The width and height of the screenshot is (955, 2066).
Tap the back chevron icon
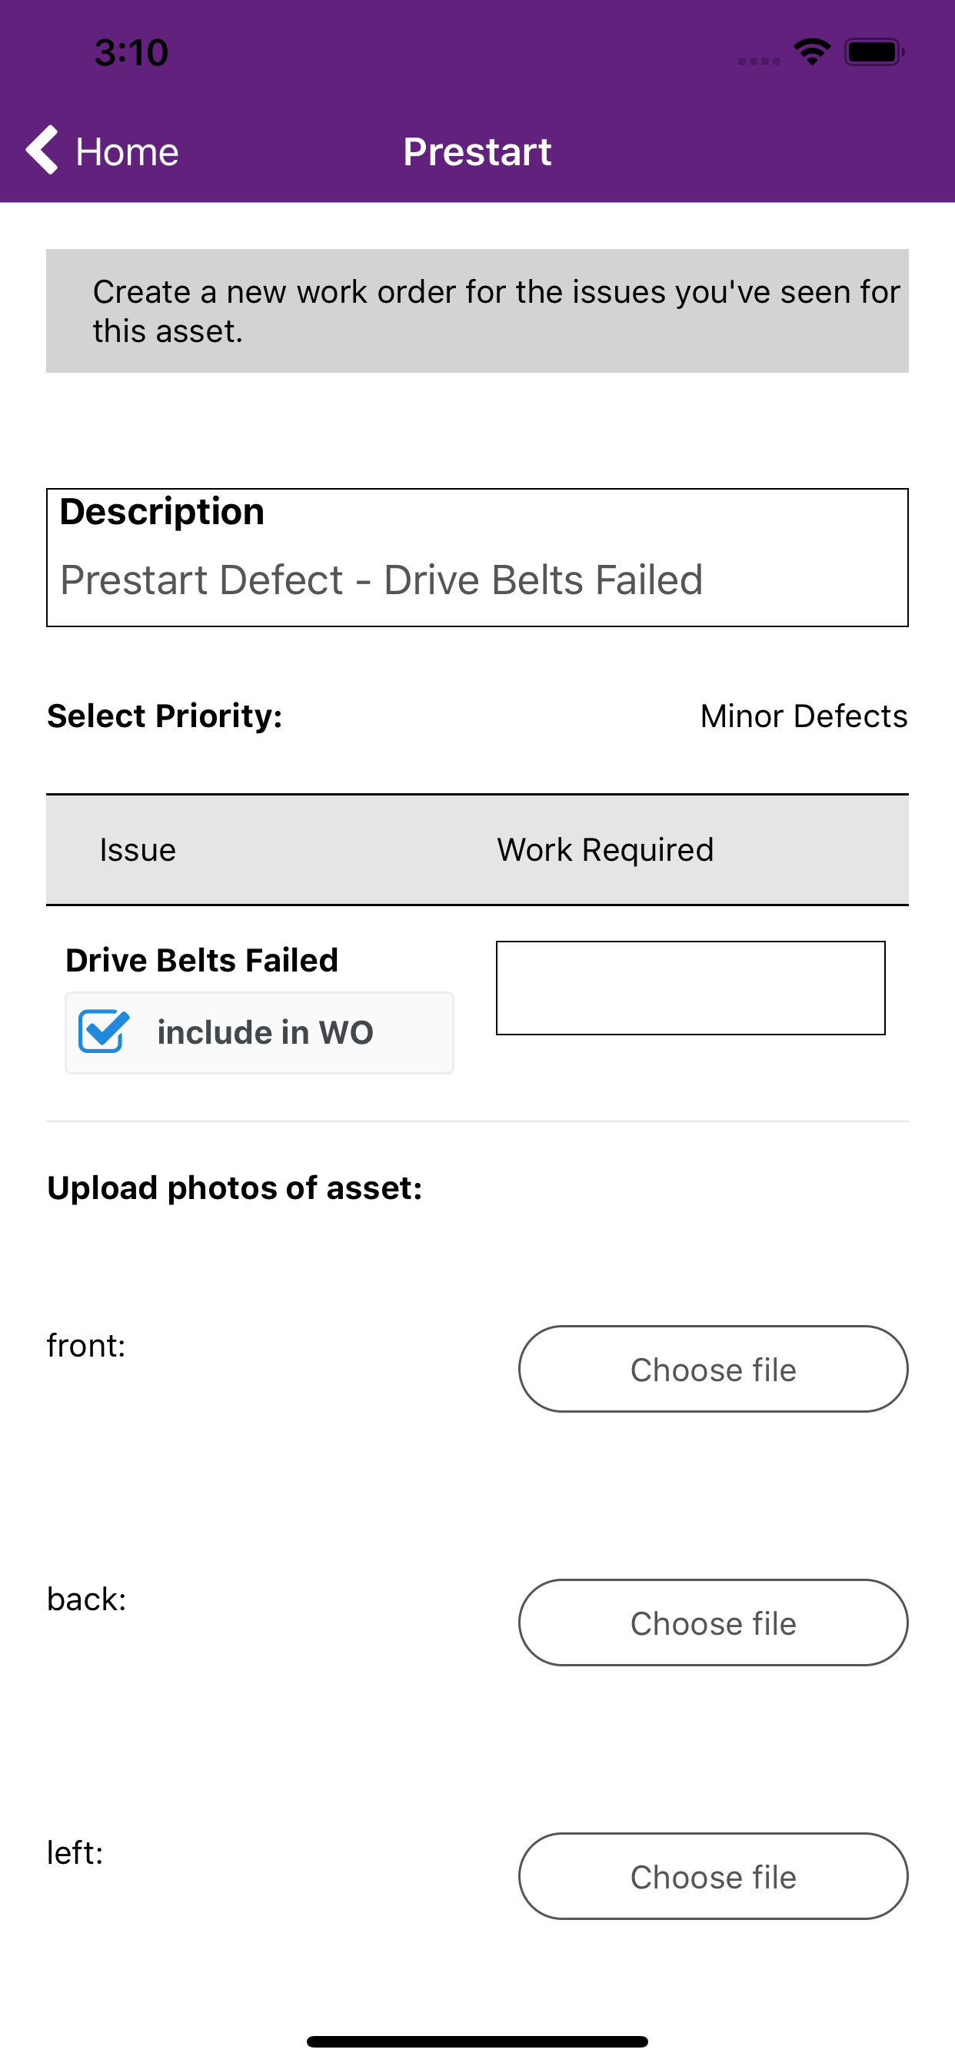[x=42, y=150]
